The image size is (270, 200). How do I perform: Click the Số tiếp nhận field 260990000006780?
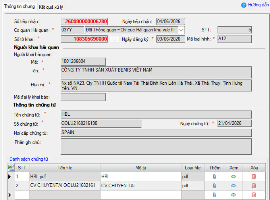(x=84, y=21)
